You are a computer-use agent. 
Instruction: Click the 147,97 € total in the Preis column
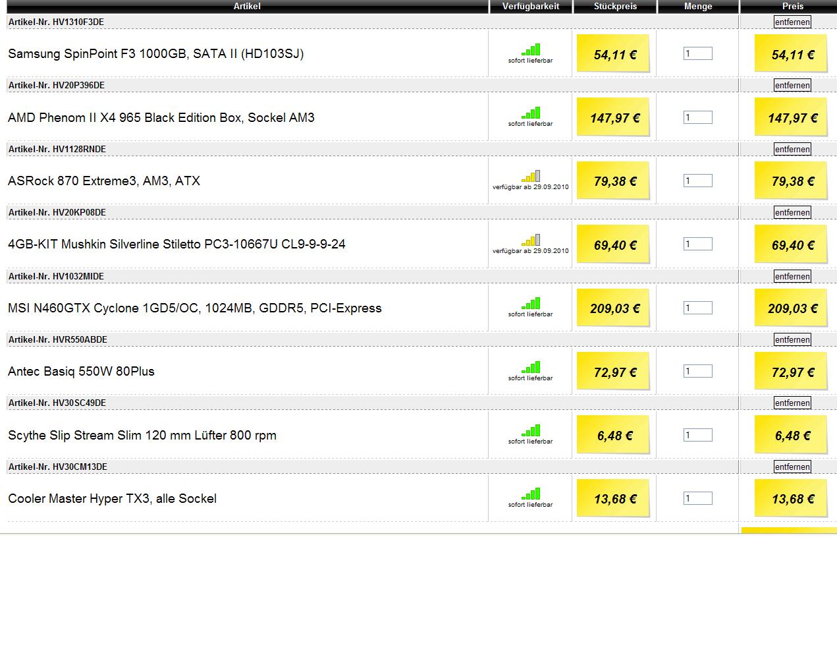(x=791, y=117)
